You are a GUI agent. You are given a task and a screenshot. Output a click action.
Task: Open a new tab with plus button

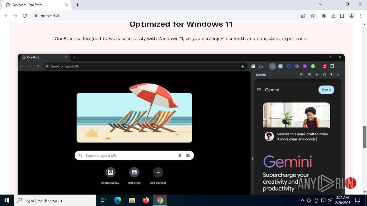click(x=77, y=5)
